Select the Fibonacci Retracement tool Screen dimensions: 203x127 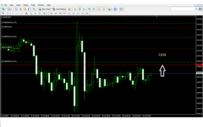(31, 13)
